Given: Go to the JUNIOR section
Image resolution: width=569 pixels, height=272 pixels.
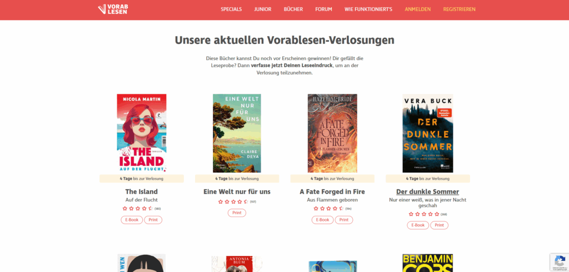Looking at the screenshot, I should (263, 9).
